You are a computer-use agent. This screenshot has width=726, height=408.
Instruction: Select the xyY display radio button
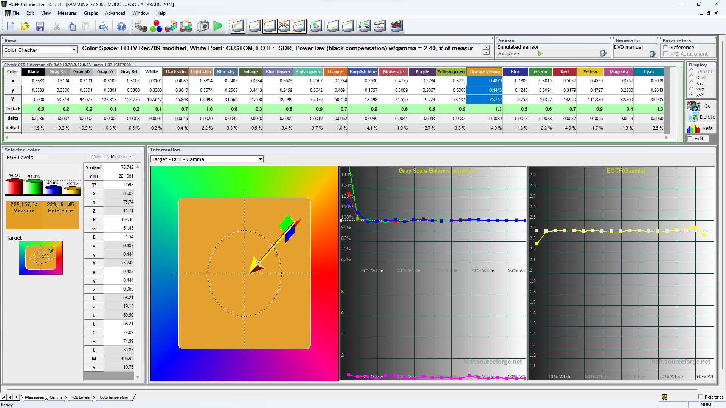(692, 95)
